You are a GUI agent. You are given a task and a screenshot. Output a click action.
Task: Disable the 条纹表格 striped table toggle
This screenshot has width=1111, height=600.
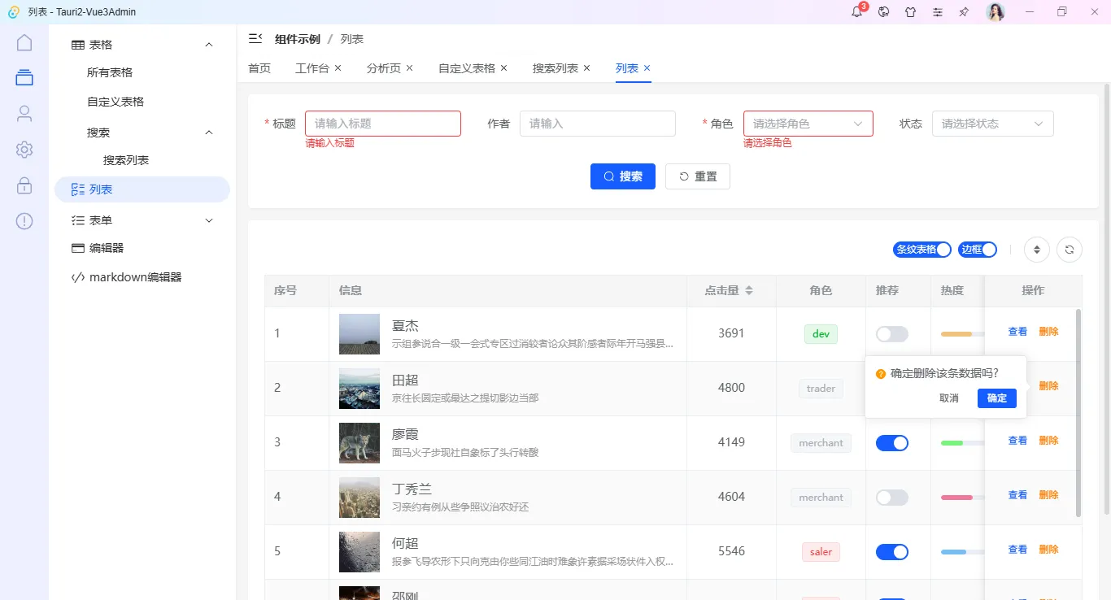tap(943, 249)
